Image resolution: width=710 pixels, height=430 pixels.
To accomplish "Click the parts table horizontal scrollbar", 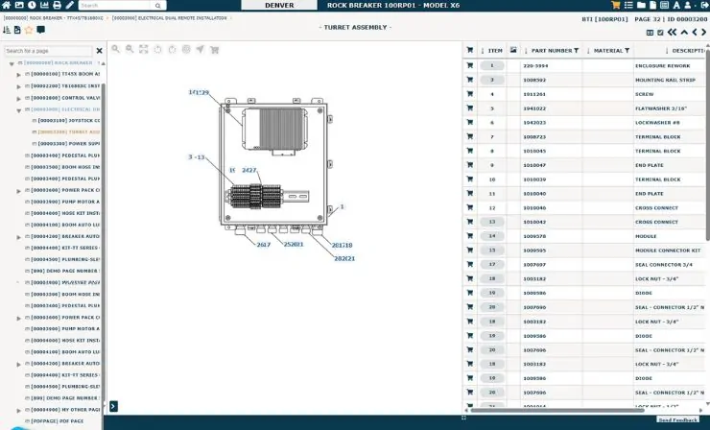I will point(556,410).
